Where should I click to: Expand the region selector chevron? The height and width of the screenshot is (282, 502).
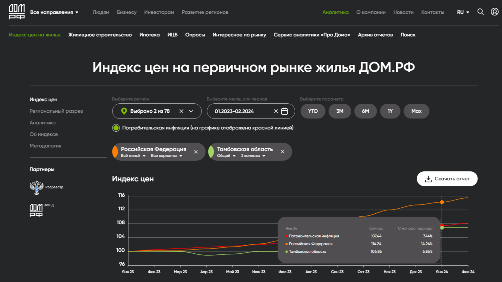click(191, 111)
